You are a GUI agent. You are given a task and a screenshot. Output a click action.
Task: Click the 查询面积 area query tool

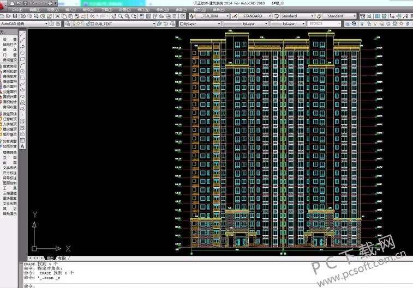(9, 82)
